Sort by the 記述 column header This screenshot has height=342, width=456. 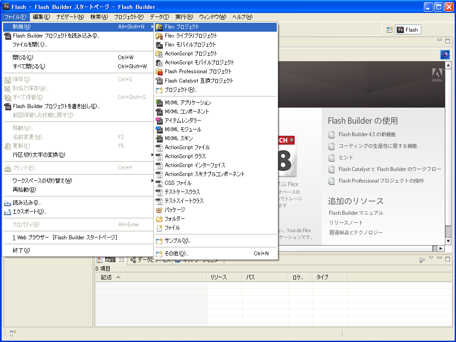coord(151,277)
